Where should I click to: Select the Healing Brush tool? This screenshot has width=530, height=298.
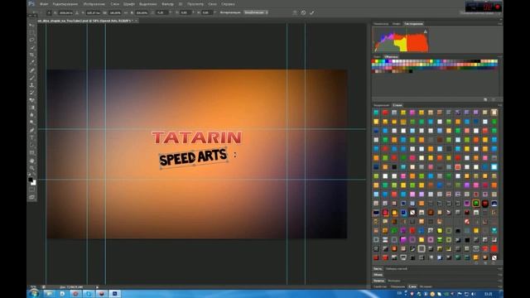point(31,70)
